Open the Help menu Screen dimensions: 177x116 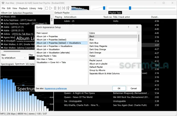click(x=40, y=8)
